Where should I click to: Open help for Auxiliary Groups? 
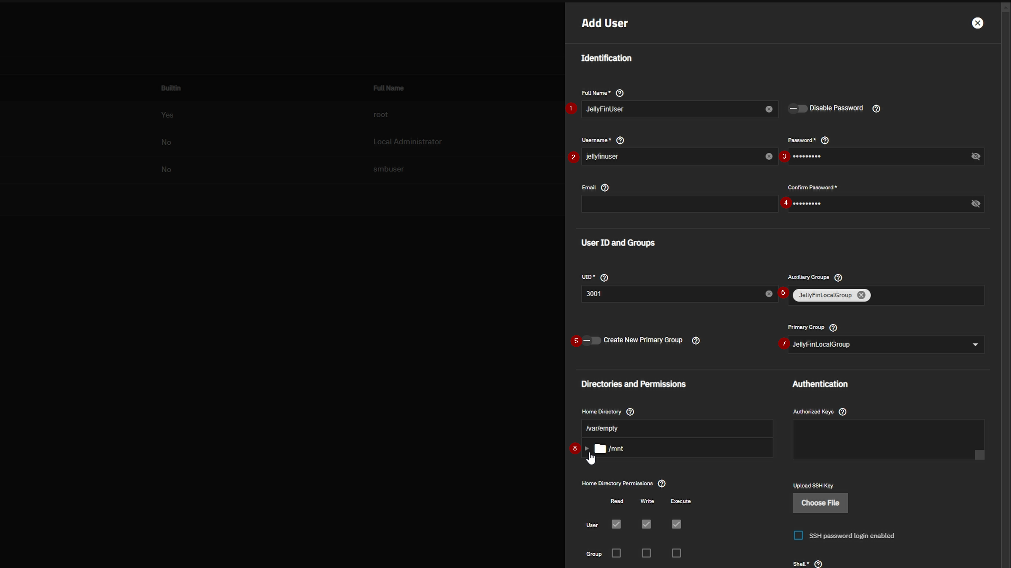point(838,278)
